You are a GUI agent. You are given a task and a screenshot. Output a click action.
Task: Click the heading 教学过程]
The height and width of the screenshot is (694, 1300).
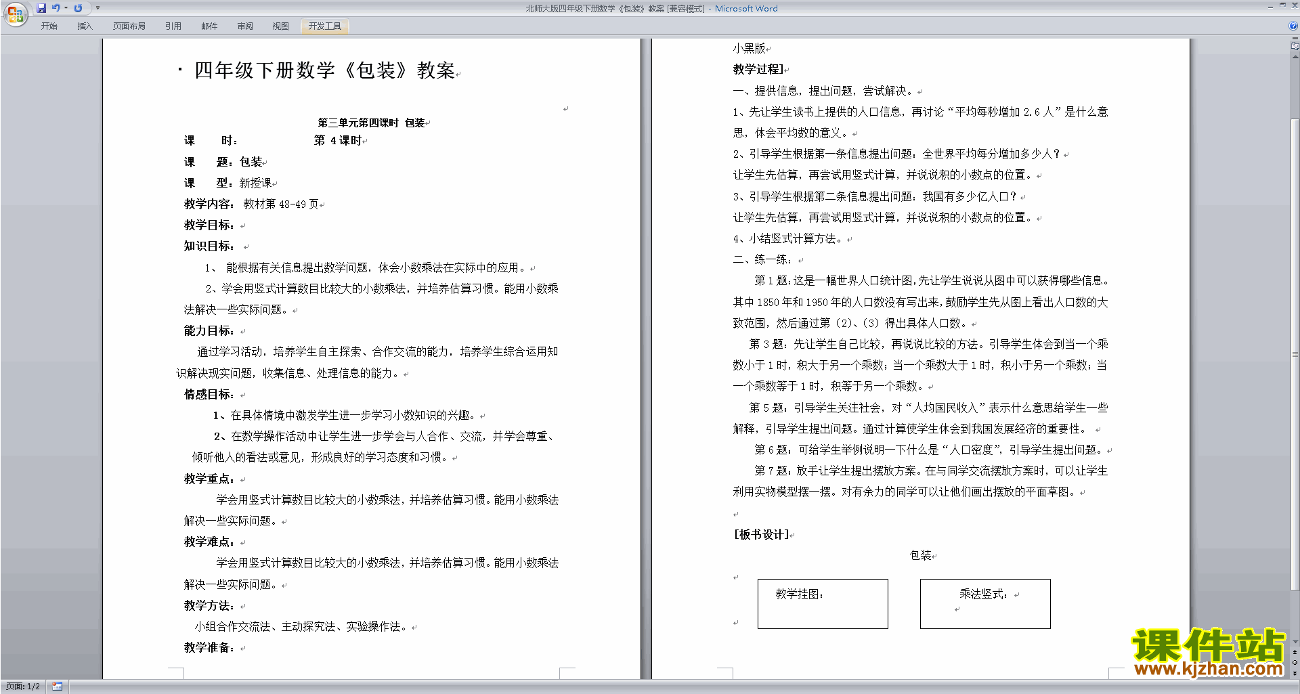(x=758, y=69)
